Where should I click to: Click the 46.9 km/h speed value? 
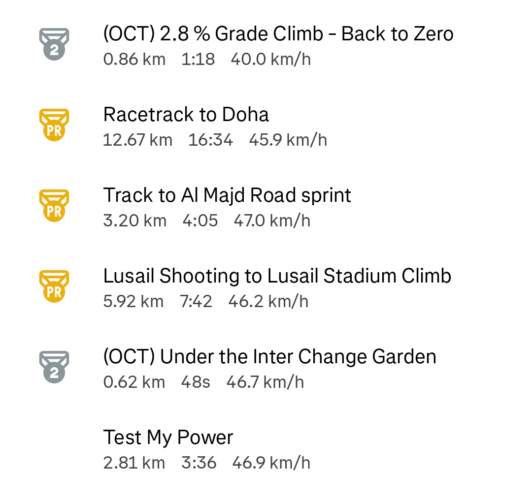(x=271, y=463)
